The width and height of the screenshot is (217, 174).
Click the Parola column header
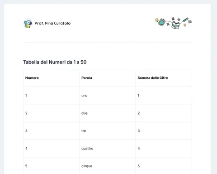(87, 78)
